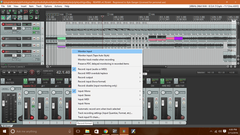Toggle snap magnet toolbar icon

point(31,18)
